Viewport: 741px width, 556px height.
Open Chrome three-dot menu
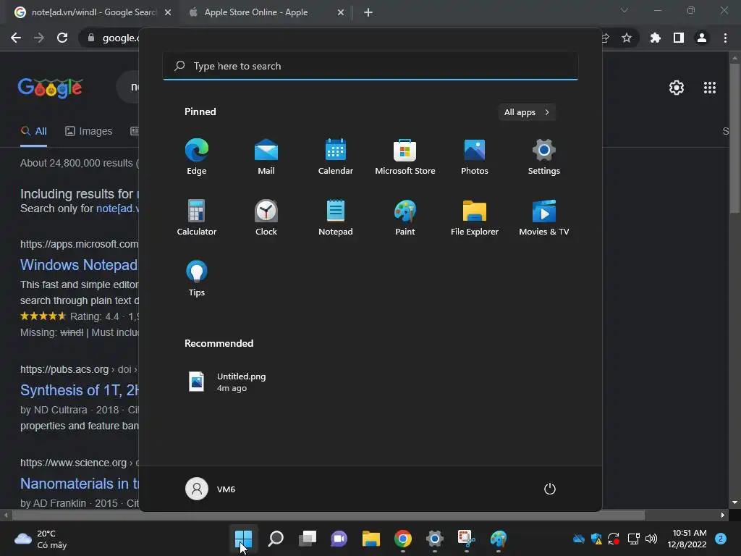point(725,38)
